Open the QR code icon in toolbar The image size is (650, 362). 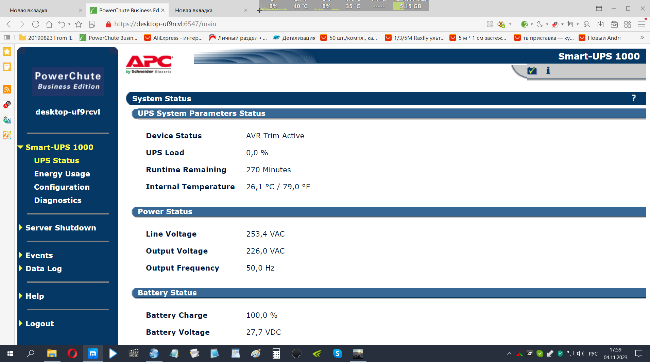tap(490, 24)
